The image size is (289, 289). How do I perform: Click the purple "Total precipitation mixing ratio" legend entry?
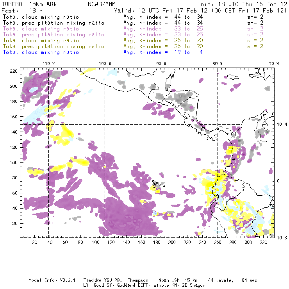click(x=54, y=35)
